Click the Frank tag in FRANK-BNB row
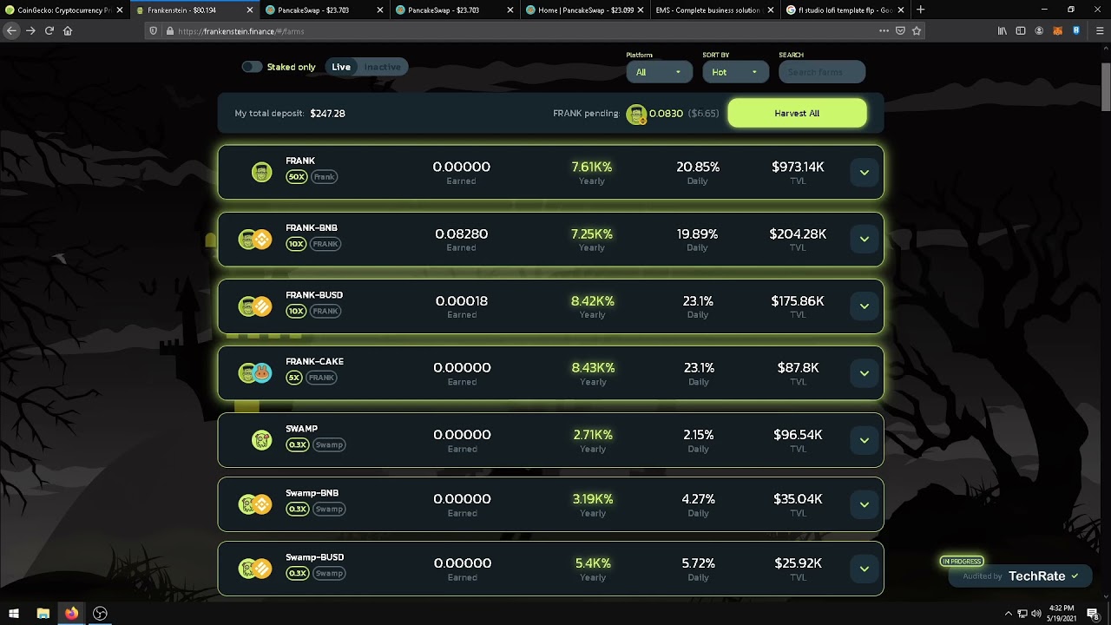Screen dimensions: 1111x625 (325, 244)
